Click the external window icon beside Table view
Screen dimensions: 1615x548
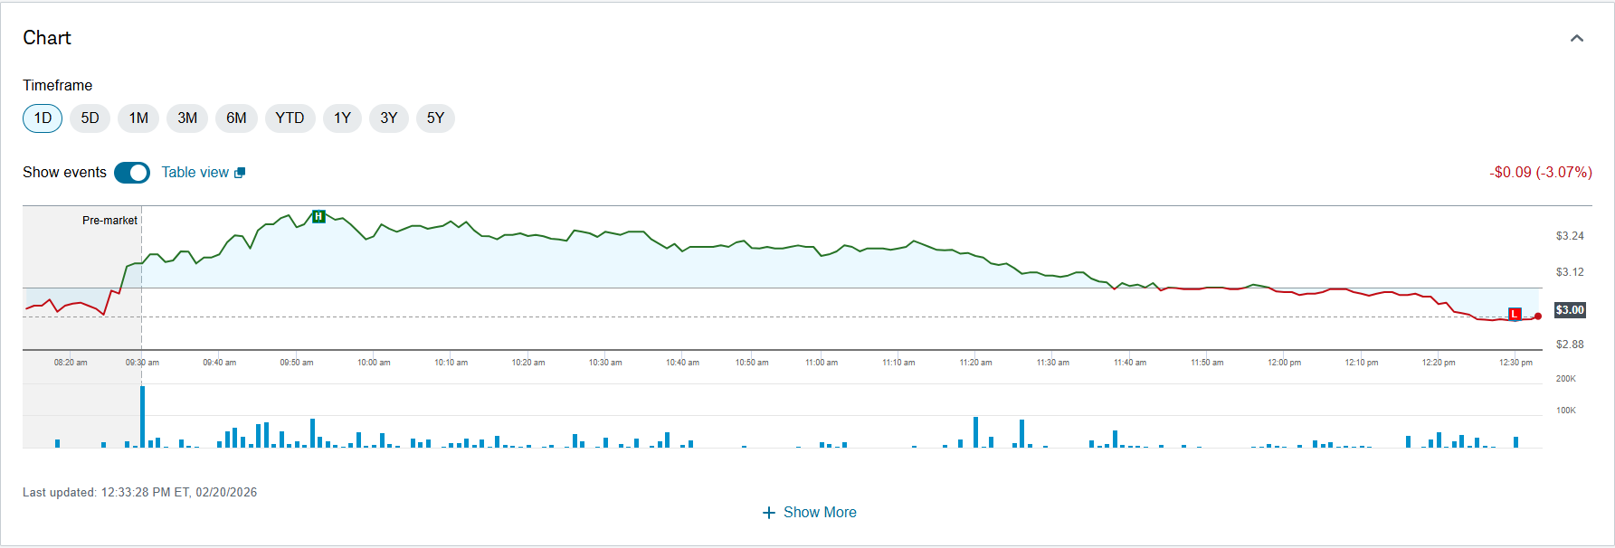[240, 173]
